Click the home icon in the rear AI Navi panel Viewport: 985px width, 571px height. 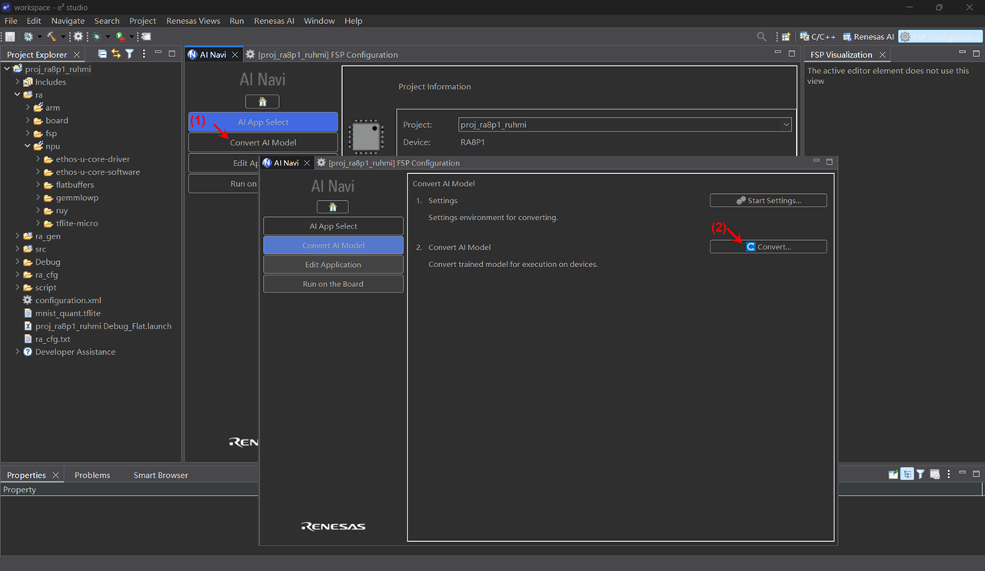click(262, 102)
